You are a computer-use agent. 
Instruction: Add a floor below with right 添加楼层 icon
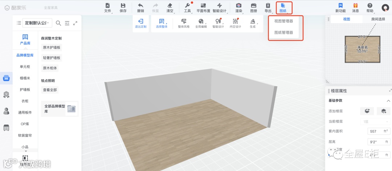pyautogui.click(x=384, y=111)
